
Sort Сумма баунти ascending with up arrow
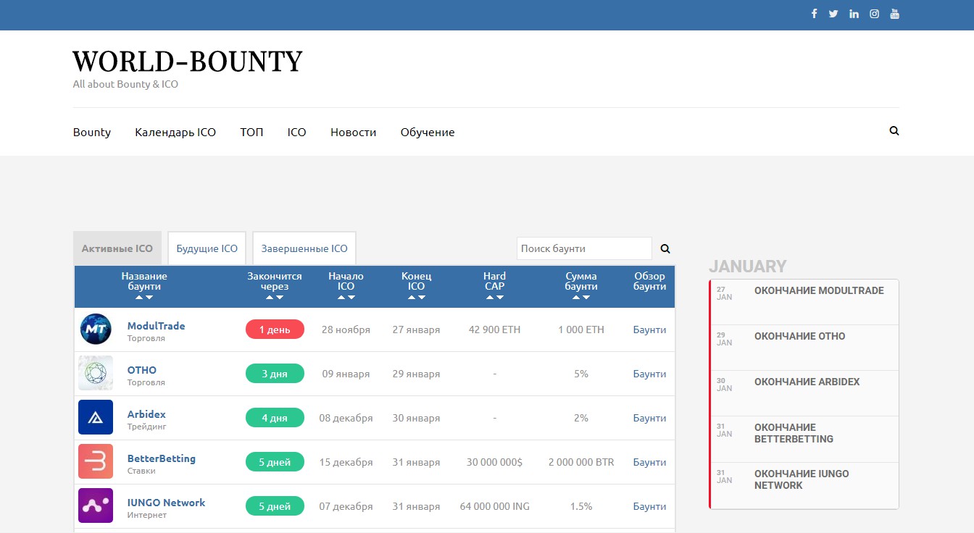pos(576,298)
